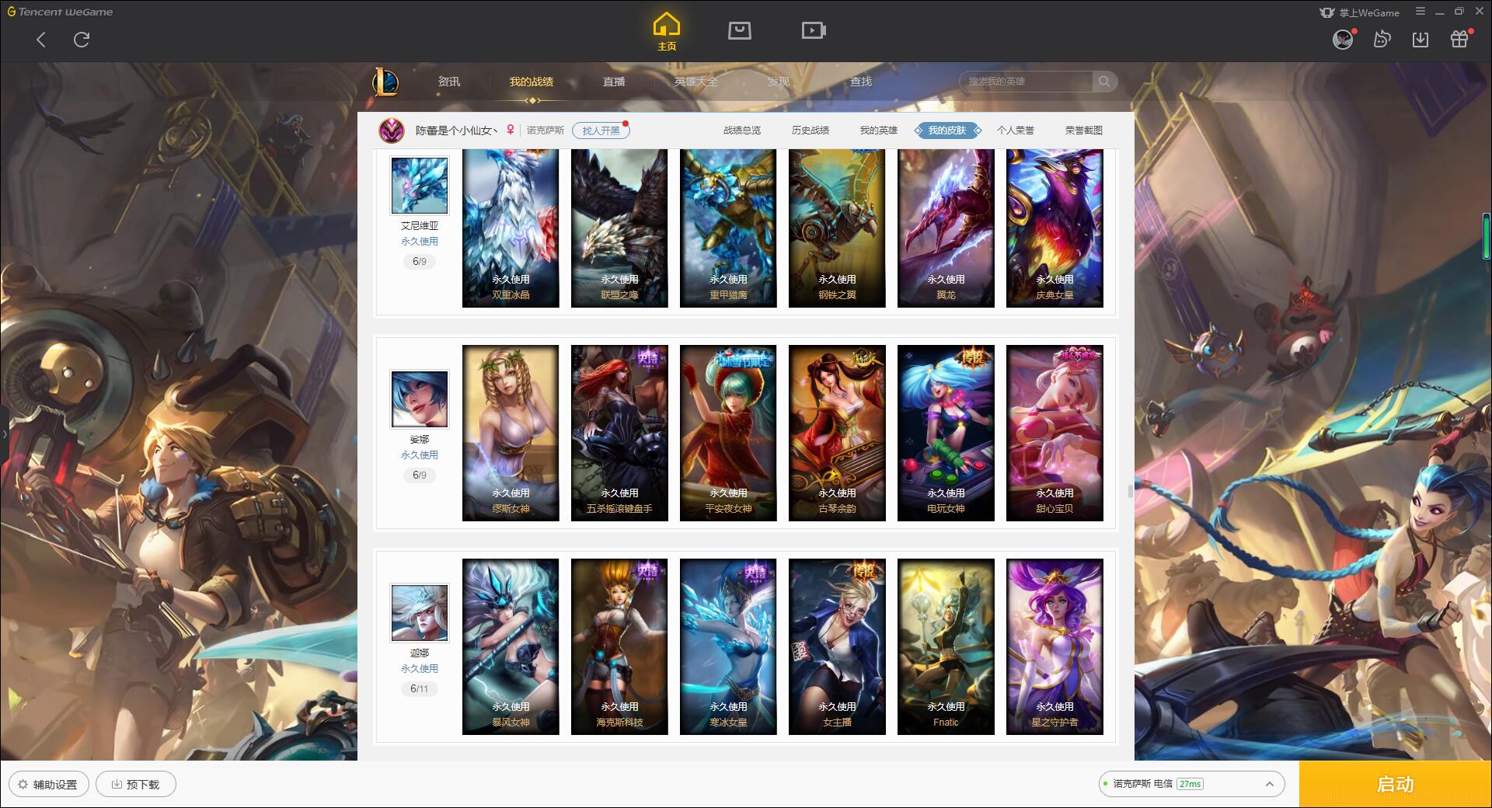This screenshot has width=1492, height=808.
Task: Open the 五杀摇滚键盘手 skin card
Action: [x=619, y=433]
